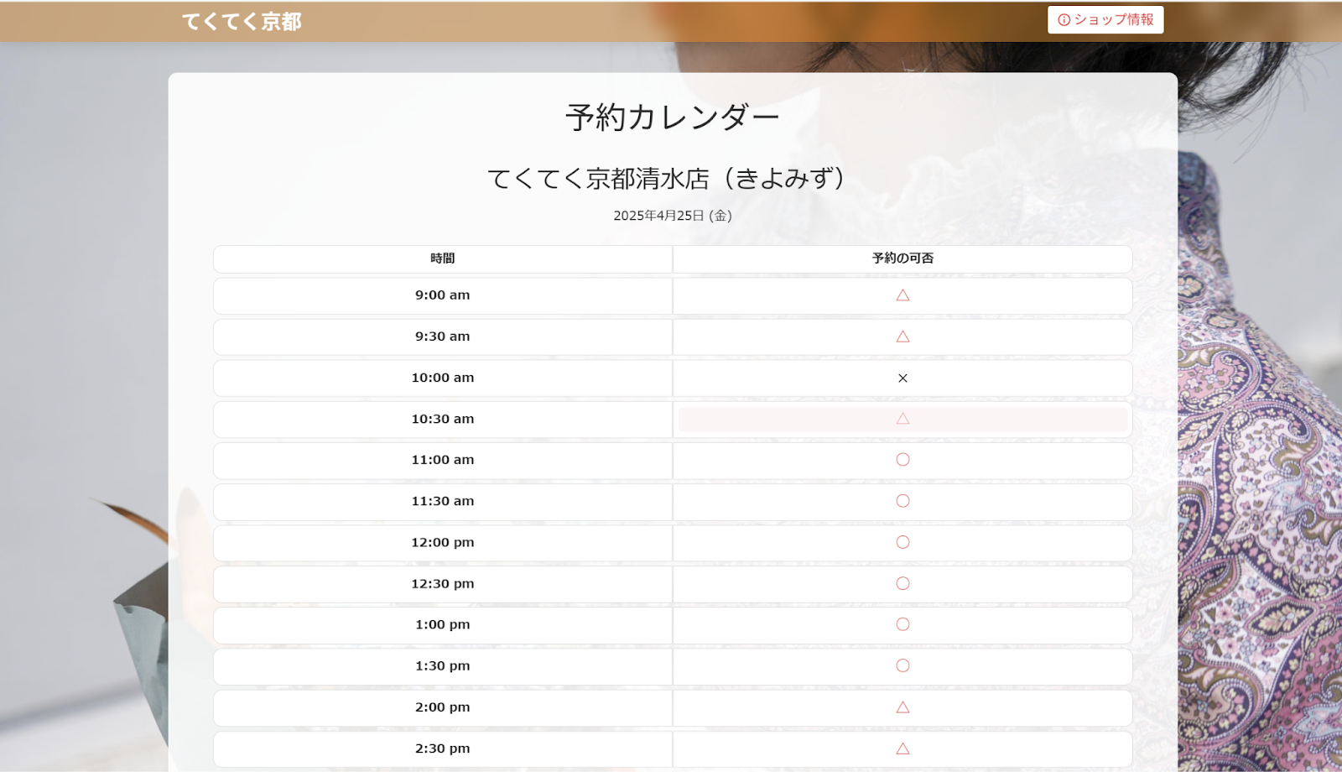Click the 11:30 am time cell
1342x772 pixels.
coord(443,501)
